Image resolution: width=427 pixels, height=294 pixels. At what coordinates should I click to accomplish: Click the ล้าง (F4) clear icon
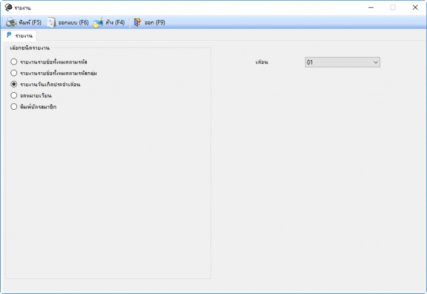[x=99, y=22]
